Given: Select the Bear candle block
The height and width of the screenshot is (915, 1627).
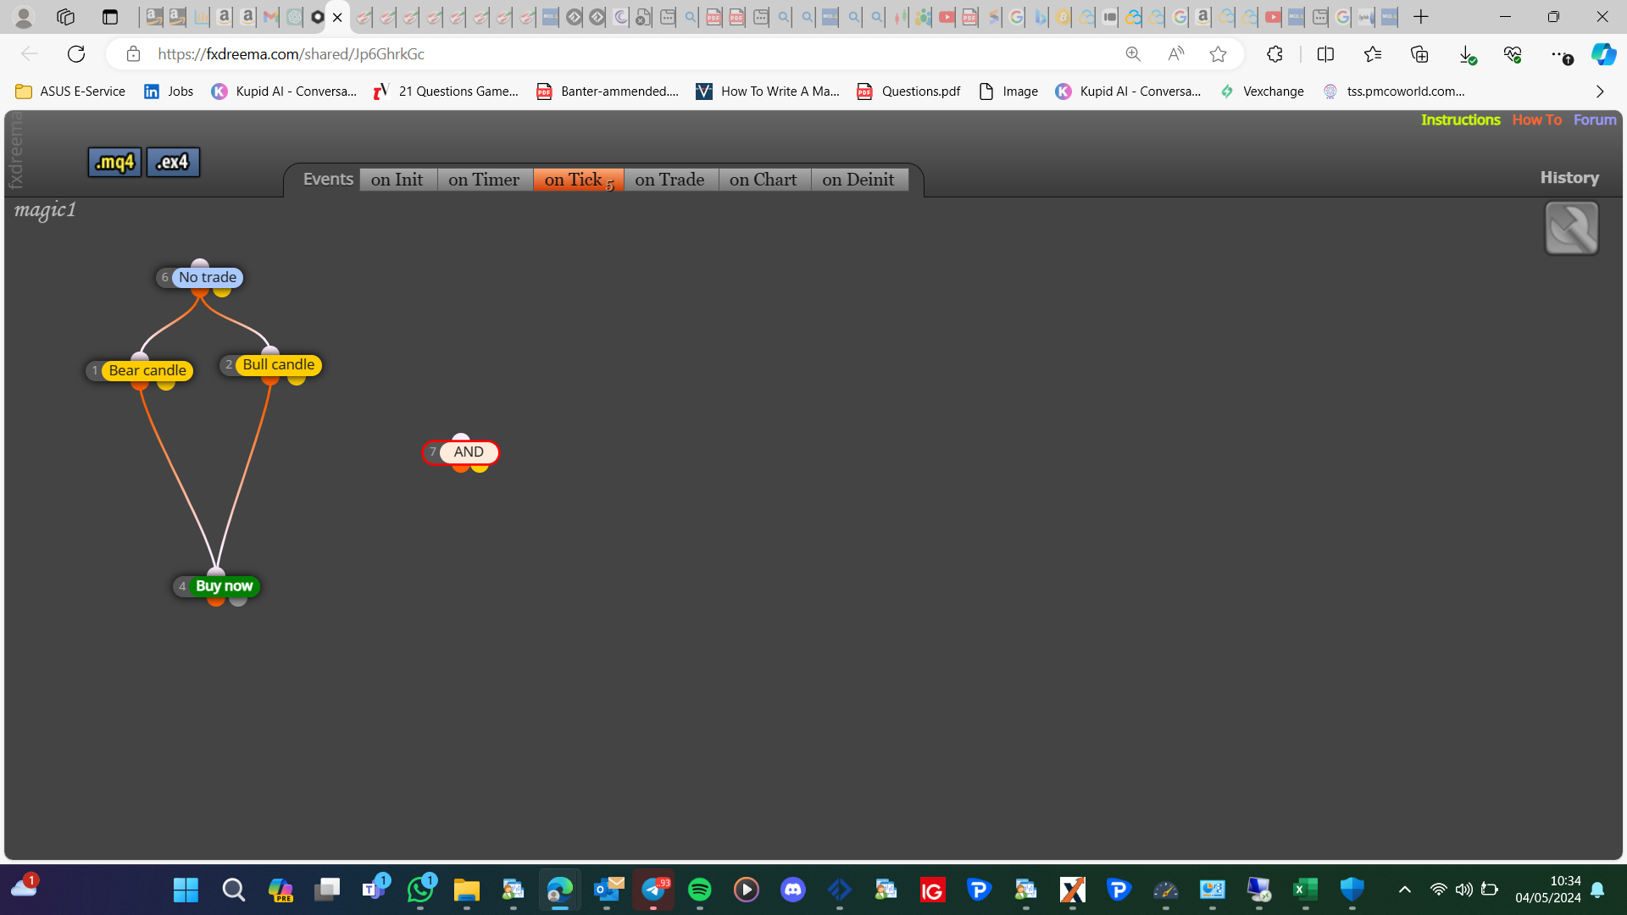Looking at the screenshot, I should (147, 371).
